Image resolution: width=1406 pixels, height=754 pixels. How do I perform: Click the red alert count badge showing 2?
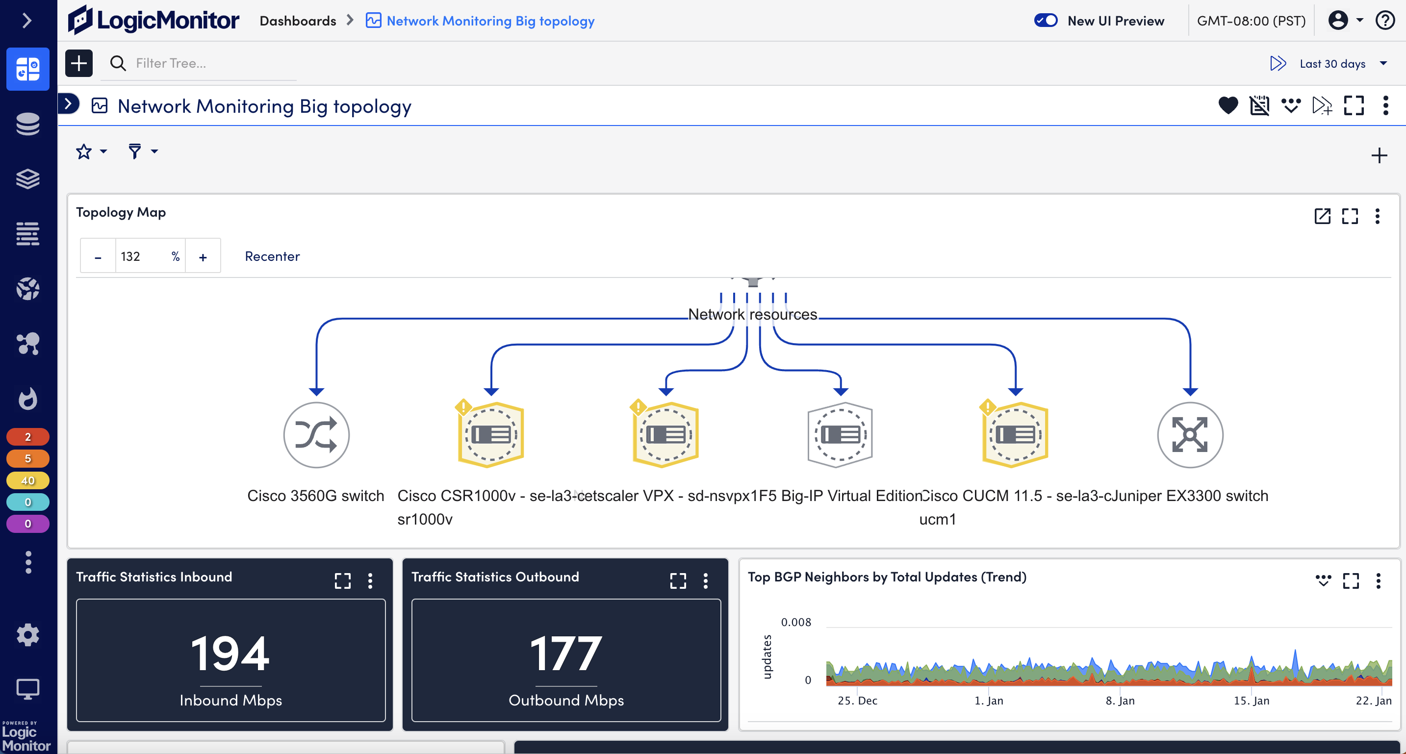28,436
